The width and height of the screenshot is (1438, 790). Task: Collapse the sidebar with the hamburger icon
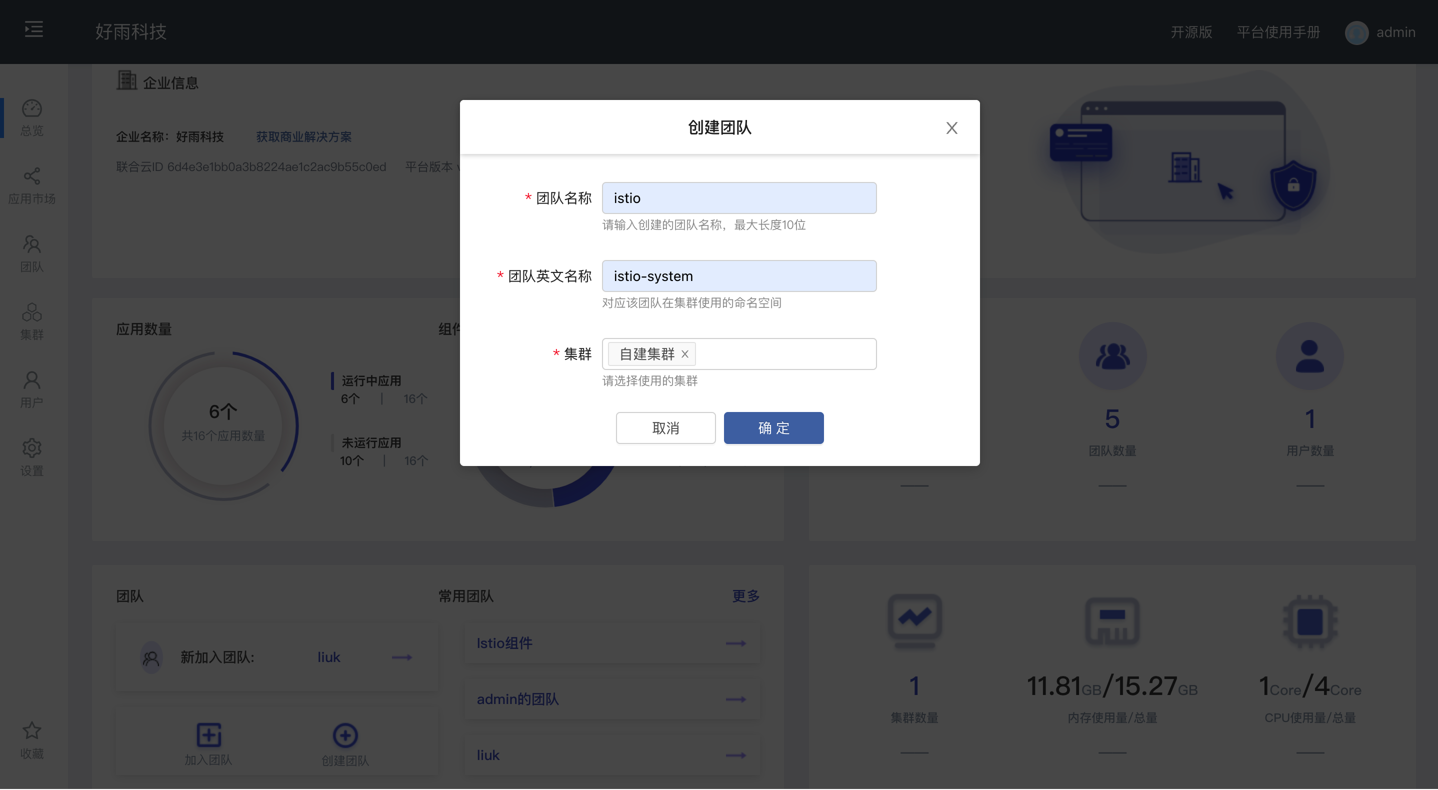coord(33,29)
